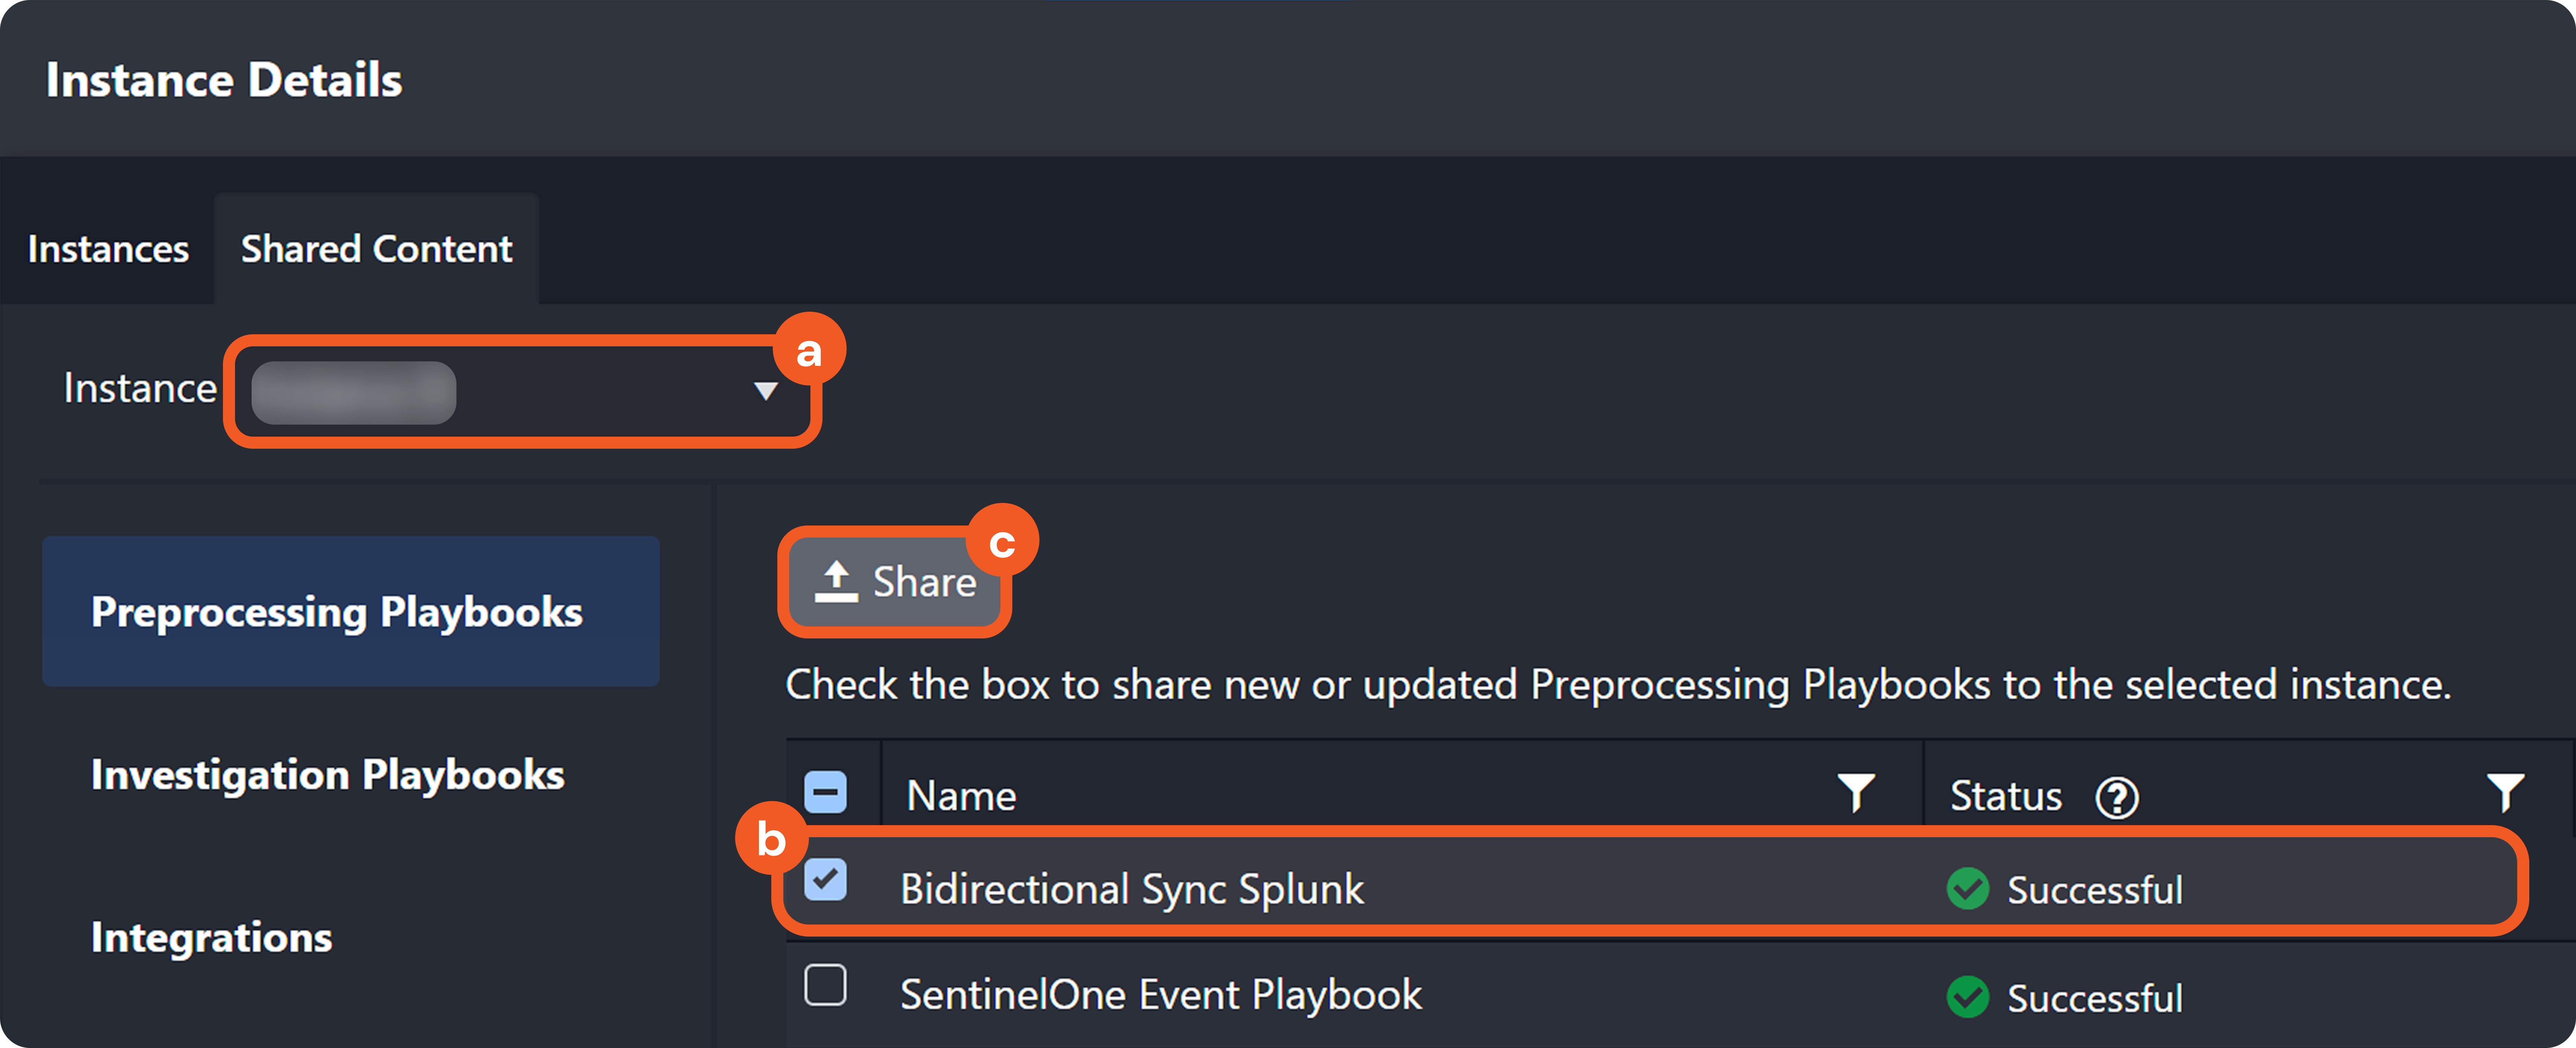
Task: Click the Bidirectional Sync Splunk row name
Action: (1131, 889)
